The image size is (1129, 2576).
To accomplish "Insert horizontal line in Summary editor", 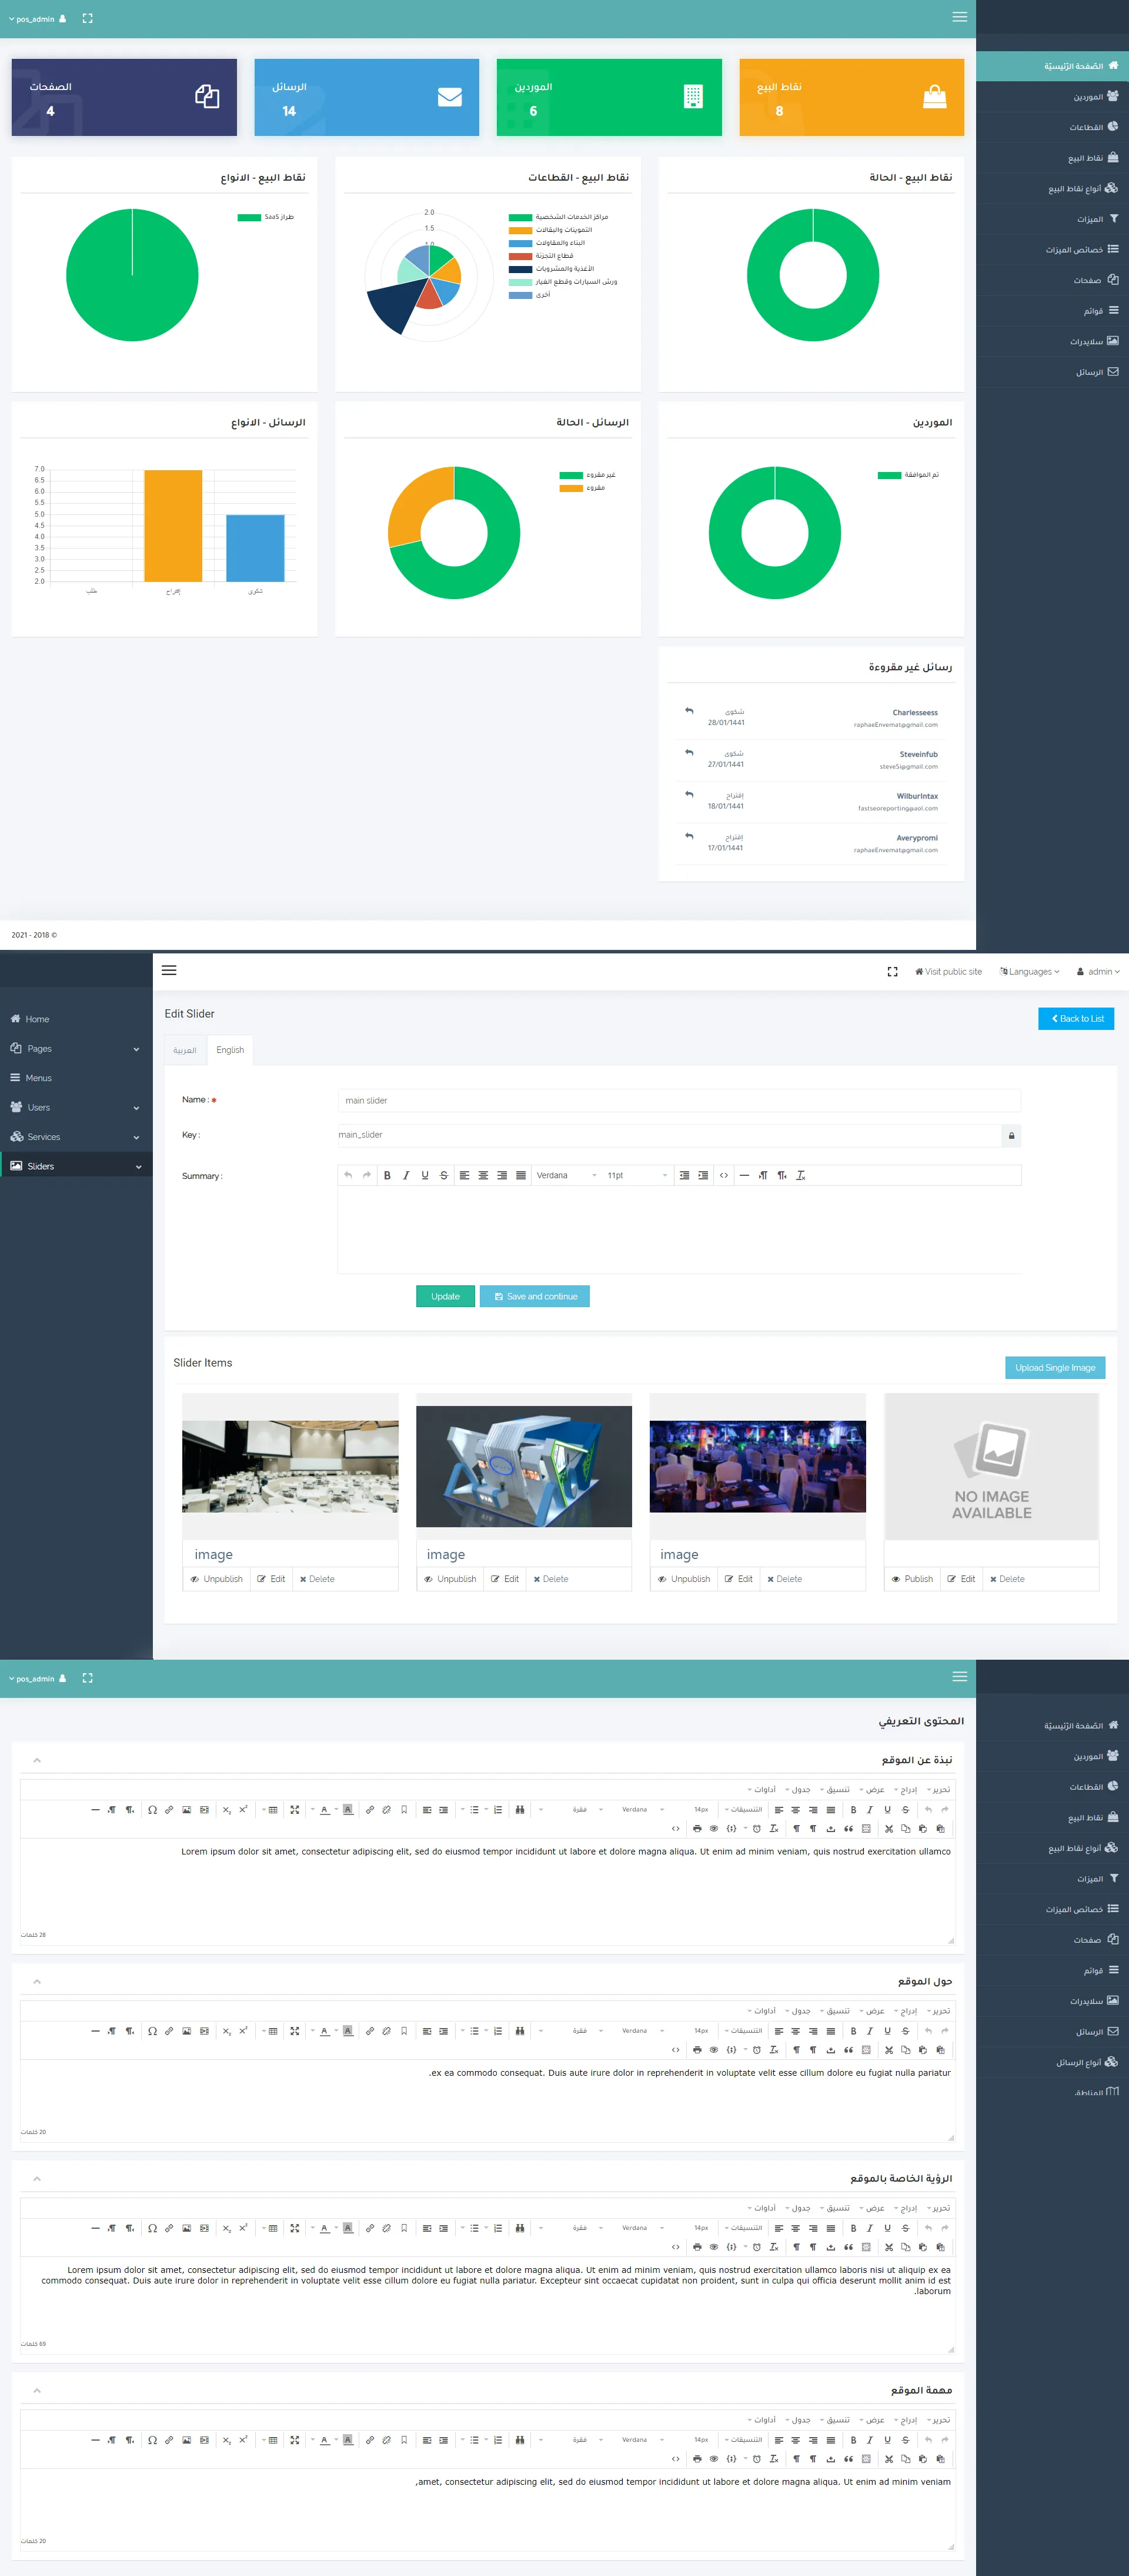I will tap(744, 1175).
